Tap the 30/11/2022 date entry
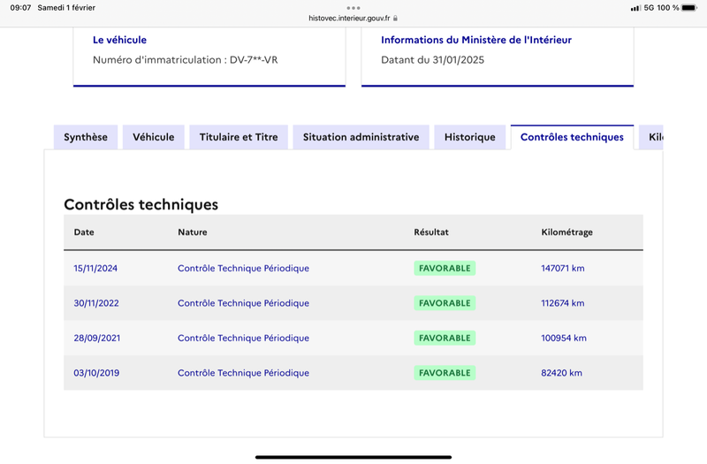Viewport: 707px width, 464px height. 96,303
